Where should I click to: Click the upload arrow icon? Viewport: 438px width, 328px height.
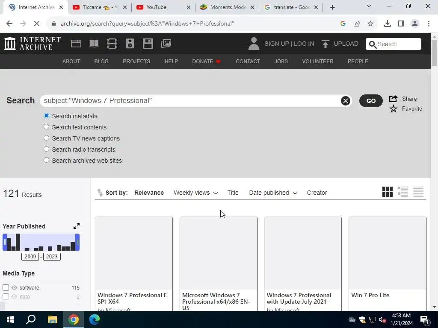[325, 44]
